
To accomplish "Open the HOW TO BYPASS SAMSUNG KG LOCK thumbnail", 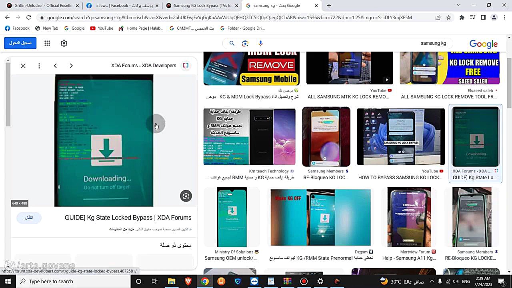I will click(401, 136).
